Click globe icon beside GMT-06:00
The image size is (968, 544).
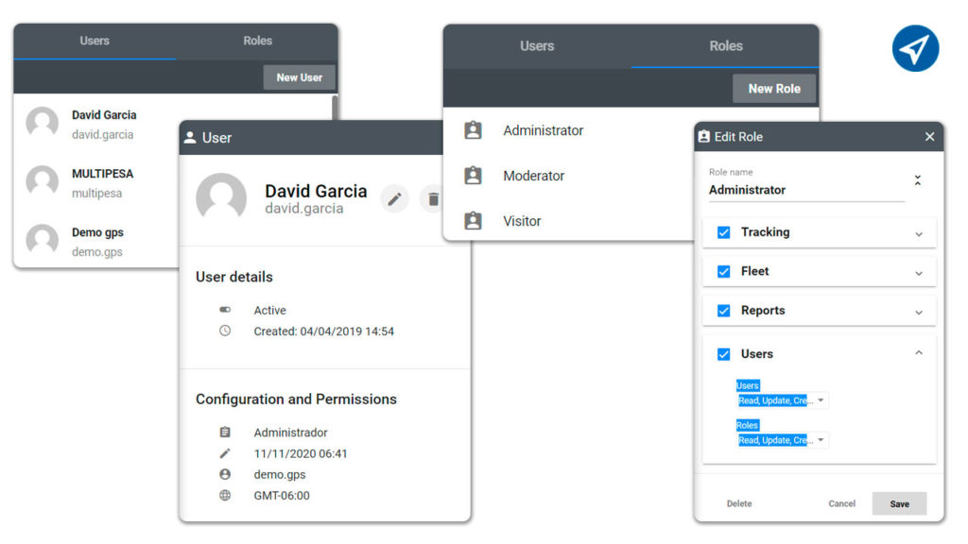(225, 495)
